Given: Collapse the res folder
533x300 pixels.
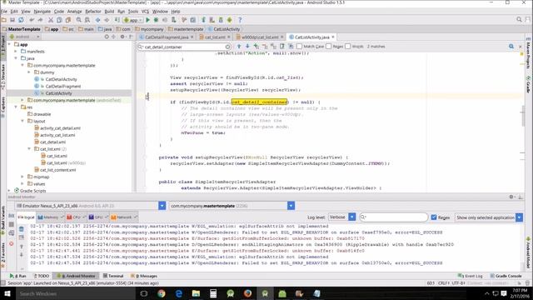Looking at the screenshot, I should tap(16, 107).
